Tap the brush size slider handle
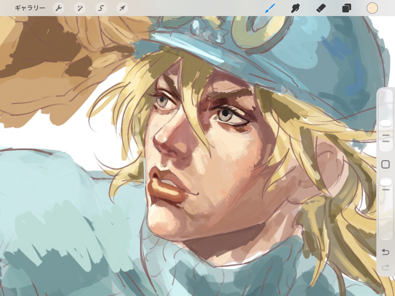Screen dimensions: 395x296 [386, 123]
